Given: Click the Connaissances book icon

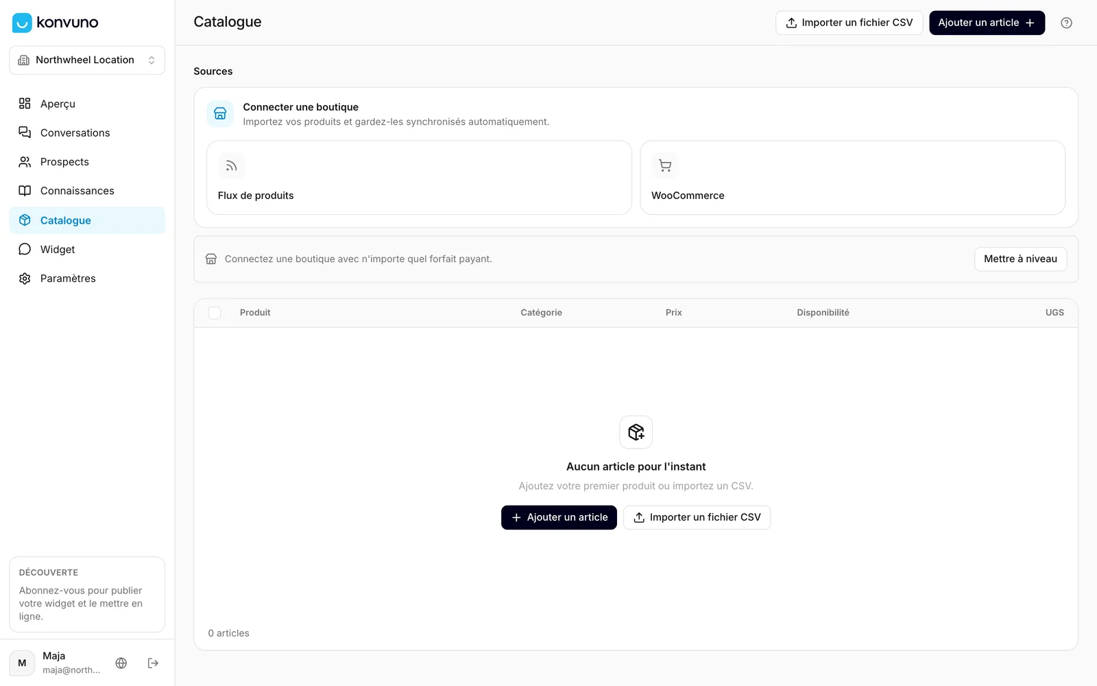Looking at the screenshot, I should [x=25, y=191].
